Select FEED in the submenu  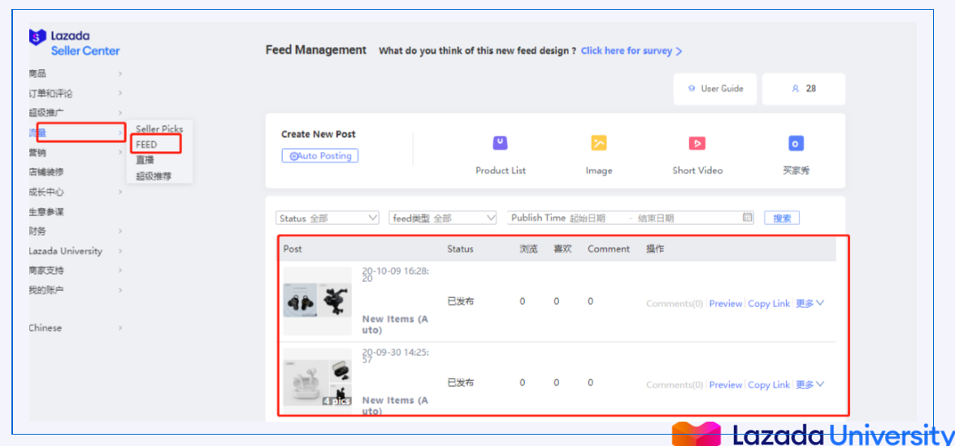[147, 145]
